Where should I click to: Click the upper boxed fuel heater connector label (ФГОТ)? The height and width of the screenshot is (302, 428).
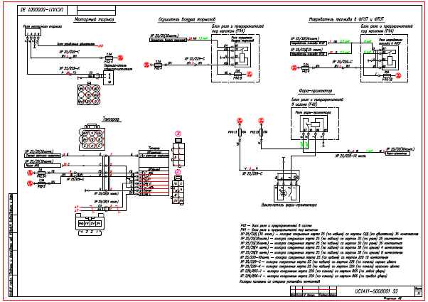(309, 43)
